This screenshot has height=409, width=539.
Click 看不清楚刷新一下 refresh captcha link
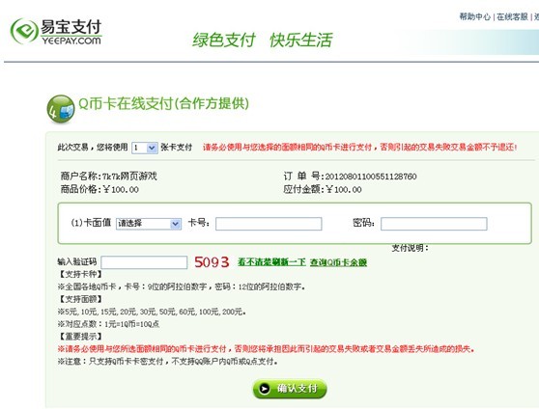[x=271, y=262]
